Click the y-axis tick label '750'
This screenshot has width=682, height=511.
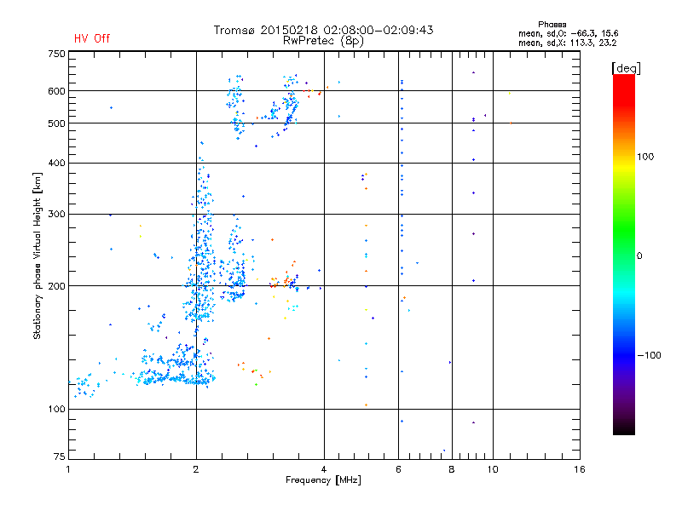pyautogui.click(x=56, y=54)
